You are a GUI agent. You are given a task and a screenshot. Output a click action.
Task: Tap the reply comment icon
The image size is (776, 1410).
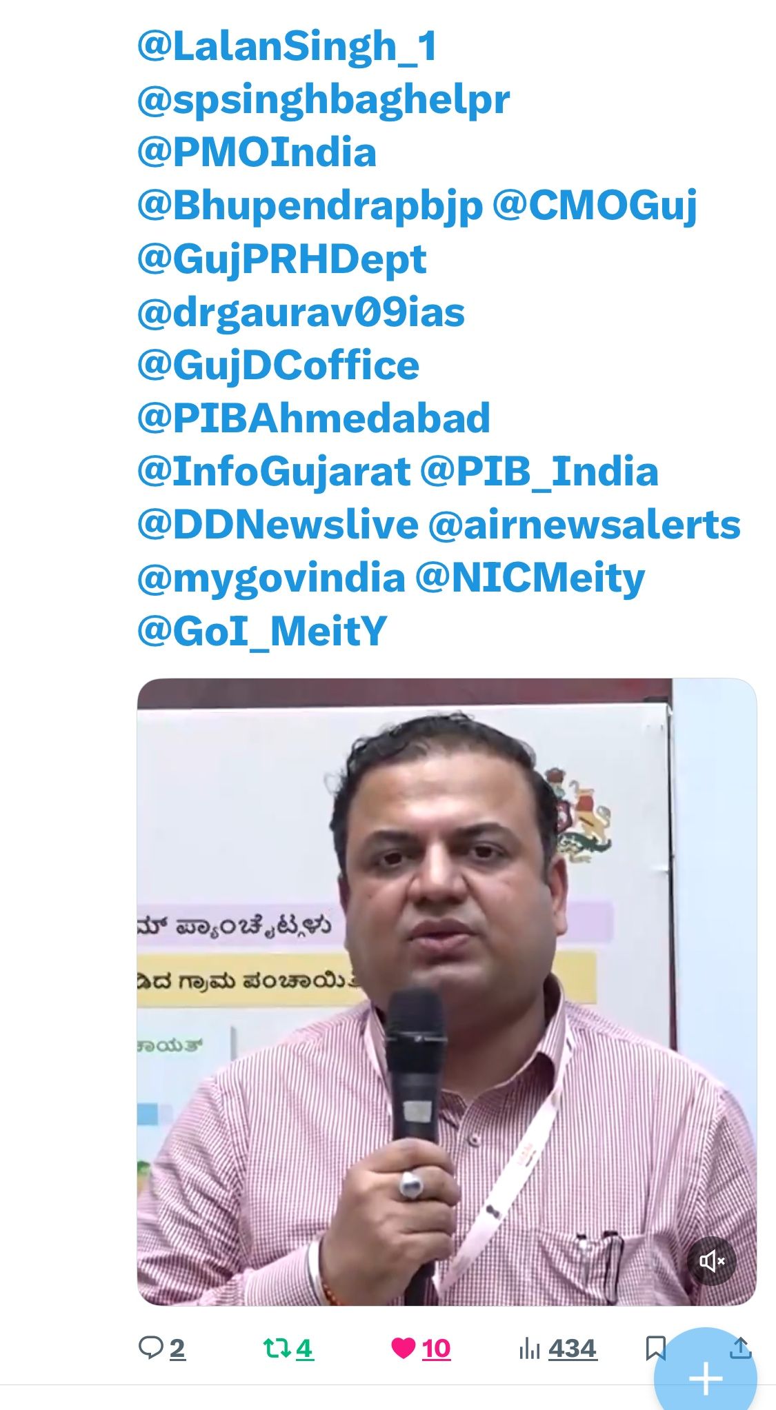[150, 1347]
